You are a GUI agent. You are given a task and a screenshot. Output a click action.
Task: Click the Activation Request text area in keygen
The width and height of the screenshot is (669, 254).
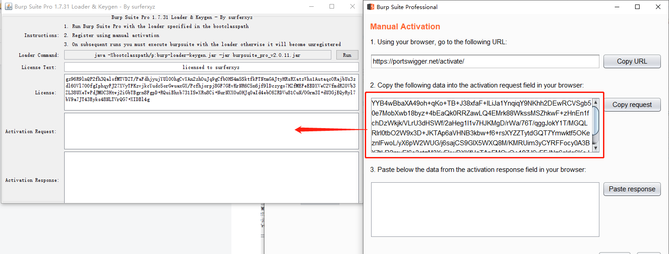point(211,131)
